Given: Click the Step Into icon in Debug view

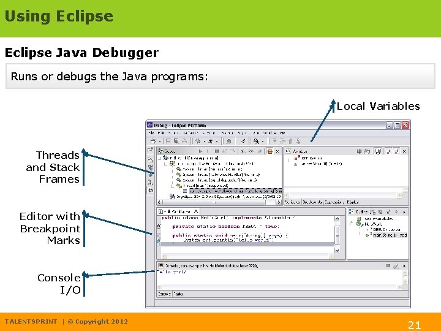Looking at the screenshot, I should (x=244, y=151).
